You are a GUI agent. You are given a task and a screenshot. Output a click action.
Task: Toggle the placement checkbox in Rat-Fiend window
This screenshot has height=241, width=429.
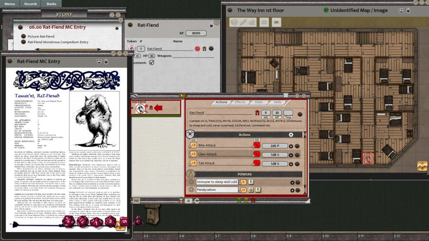(151, 63)
